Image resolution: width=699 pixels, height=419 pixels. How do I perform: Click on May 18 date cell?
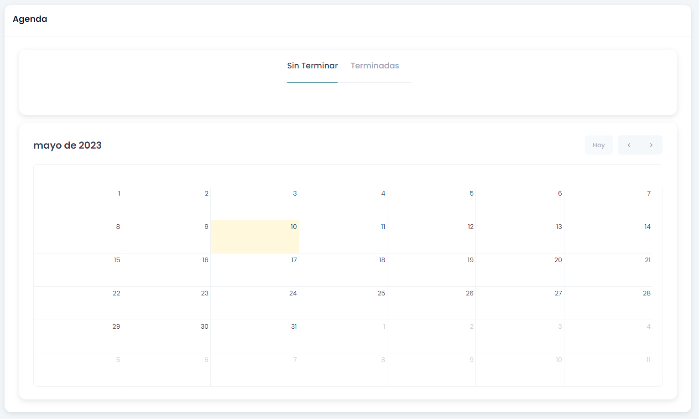343,270
